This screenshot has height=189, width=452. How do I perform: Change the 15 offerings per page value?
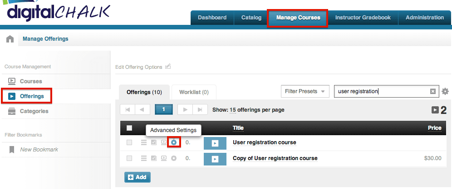(x=233, y=110)
